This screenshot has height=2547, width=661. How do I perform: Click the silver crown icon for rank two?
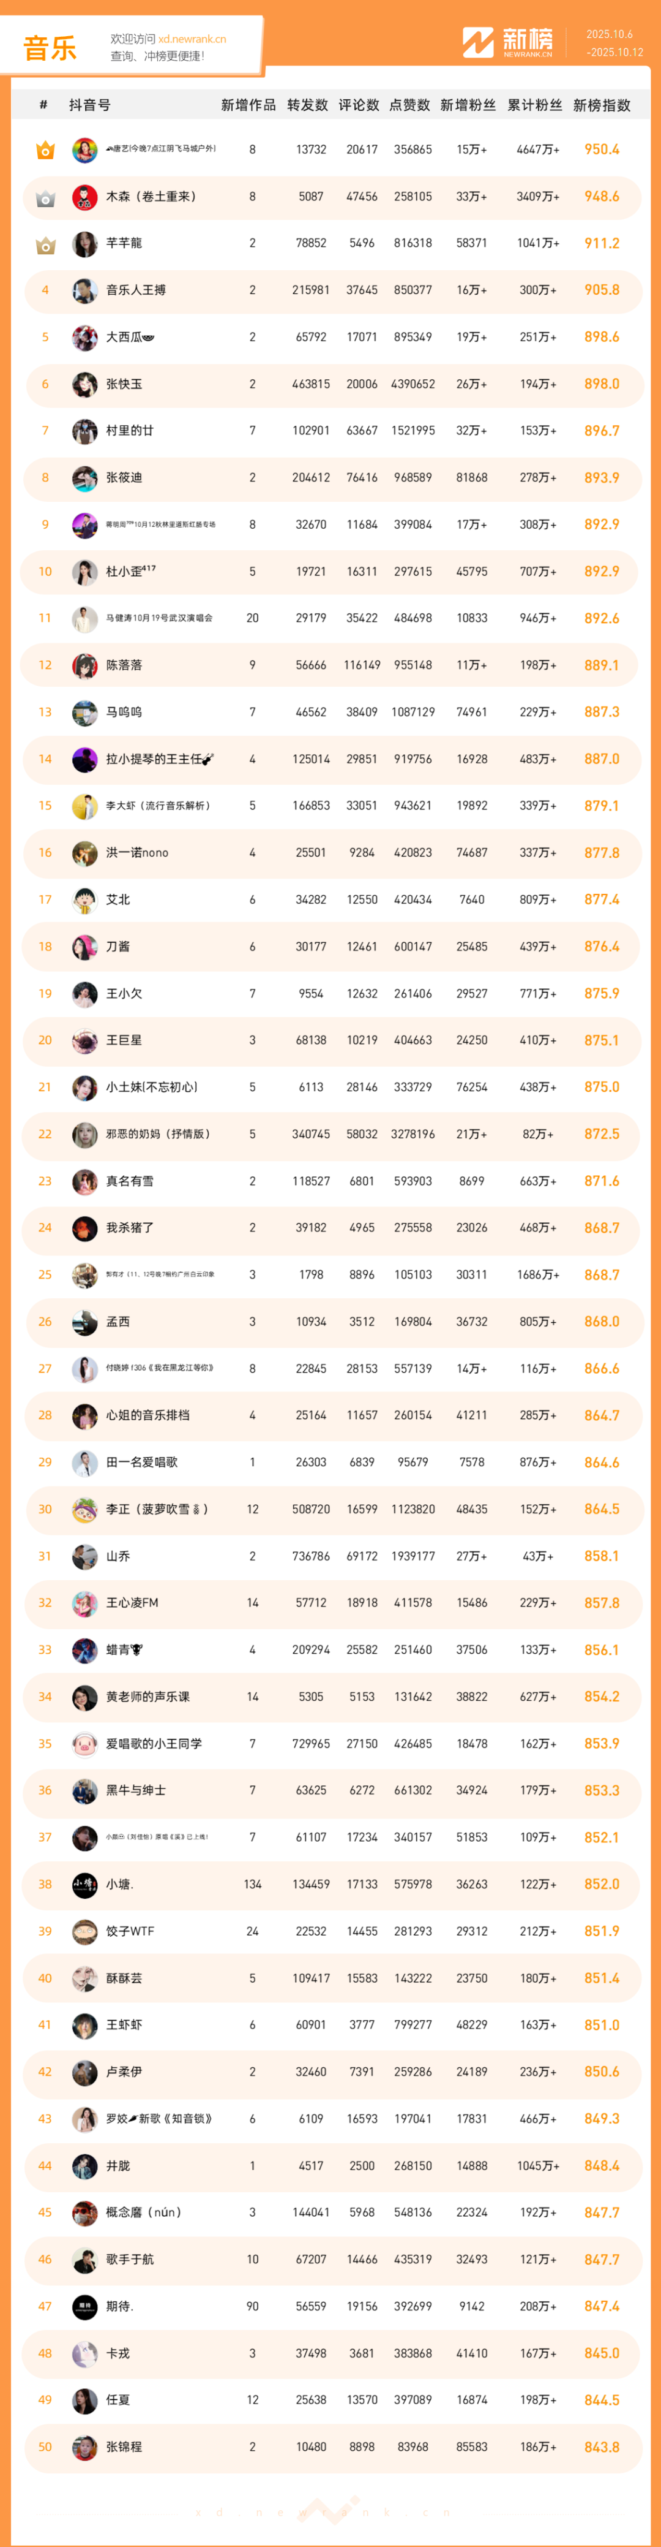[45, 198]
